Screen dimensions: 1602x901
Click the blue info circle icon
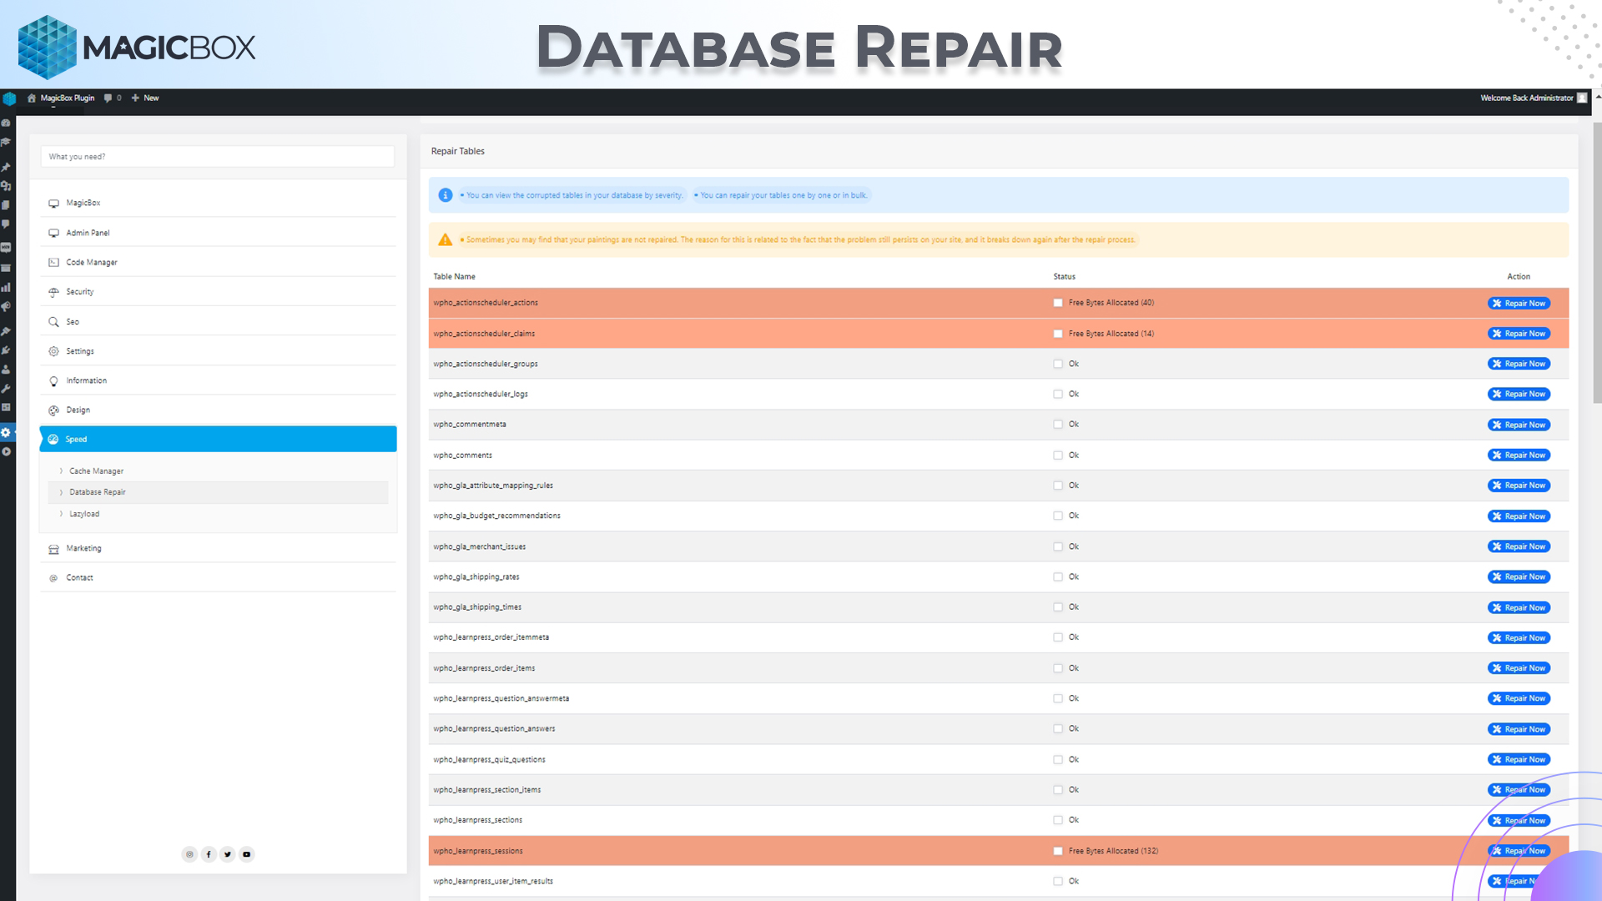446,195
